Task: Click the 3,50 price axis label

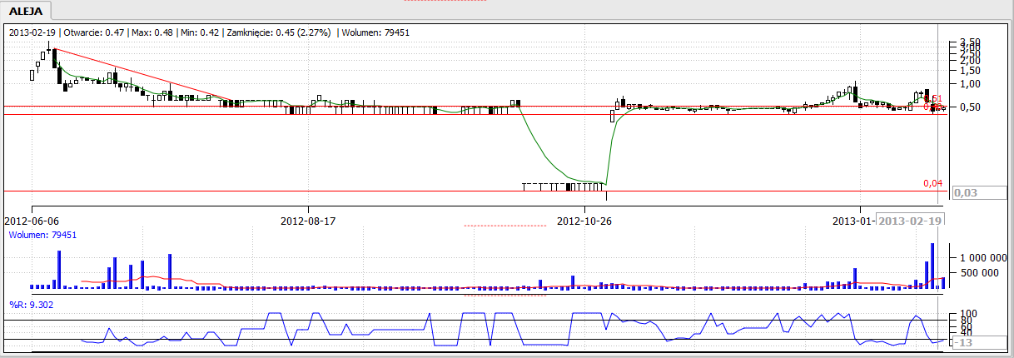Action: 970,42
